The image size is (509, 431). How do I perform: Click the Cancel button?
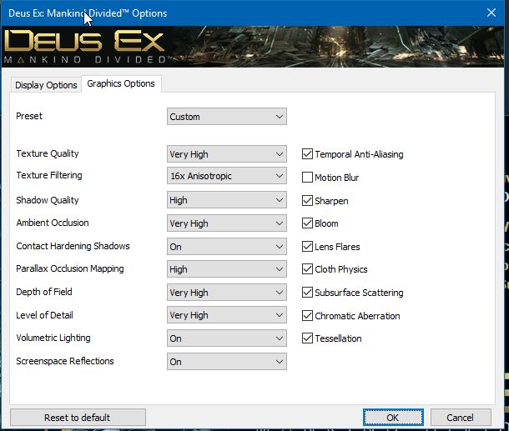click(460, 418)
